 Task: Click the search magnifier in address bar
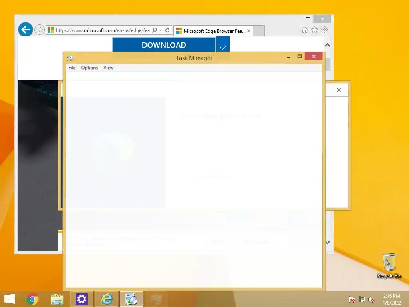tap(155, 30)
